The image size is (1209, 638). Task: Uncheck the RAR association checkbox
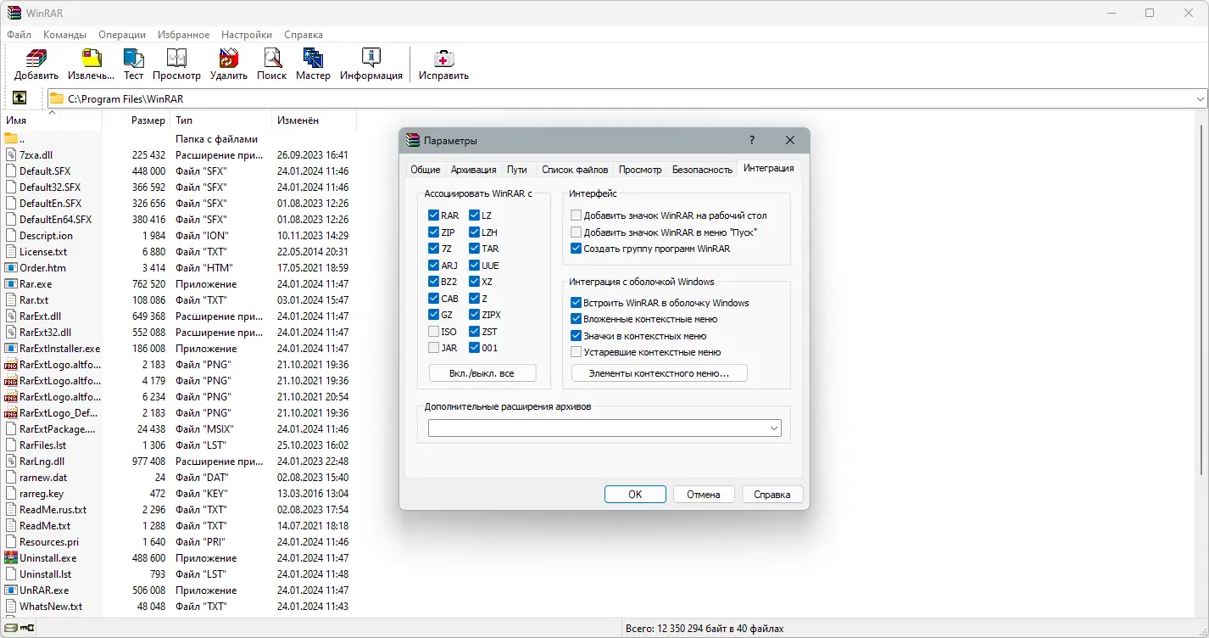coord(433,215)
